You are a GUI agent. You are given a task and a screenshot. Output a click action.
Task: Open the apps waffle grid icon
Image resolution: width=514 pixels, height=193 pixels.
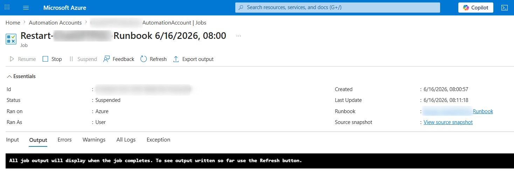point(7,7)
